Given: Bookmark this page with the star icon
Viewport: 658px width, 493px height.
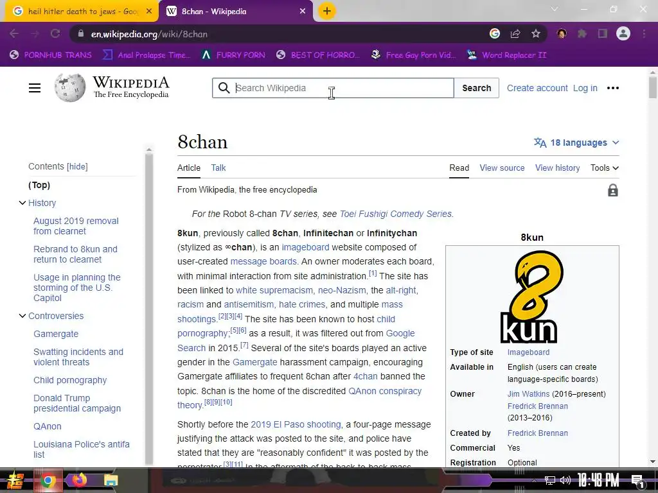Looking at the screenshot, I should click(x=536, y=34).
